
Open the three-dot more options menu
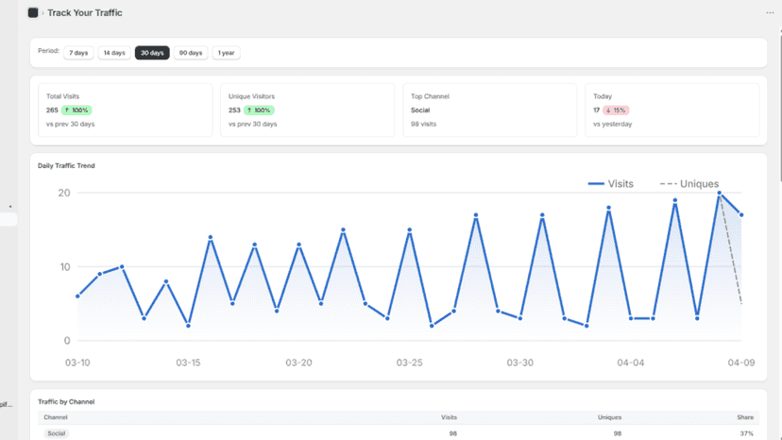click(x=770, y=13)
